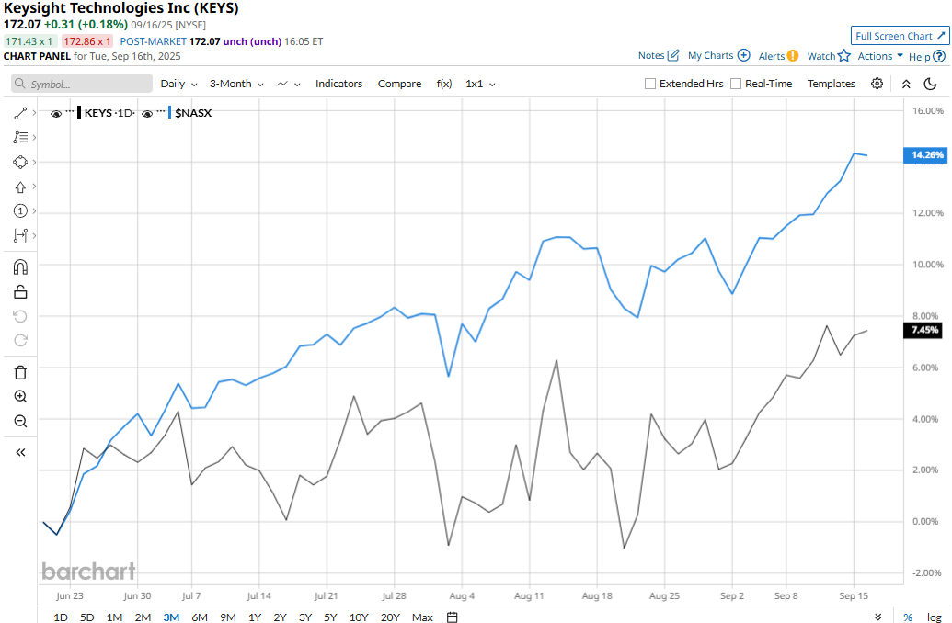The height and width of the screenshot is (623, 952).
Task: Click the 7.45% value label
Action: click(x=923, y=330)
